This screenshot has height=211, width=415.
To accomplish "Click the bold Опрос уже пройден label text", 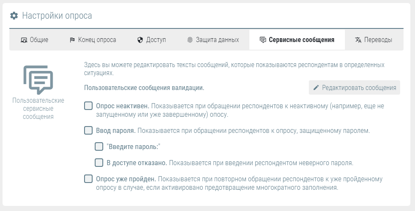I will [126, 179].
